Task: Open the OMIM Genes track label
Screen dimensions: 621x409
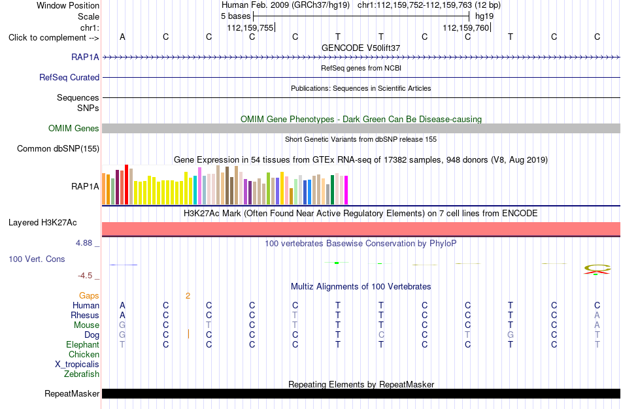Action: pyautogui.click(x=74, y=128)
